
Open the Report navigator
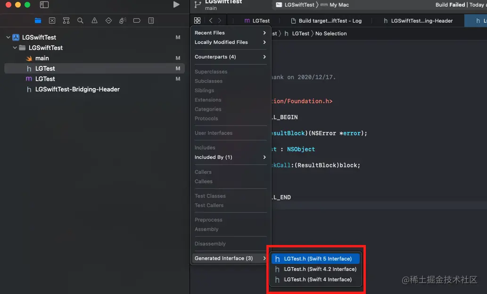[x=151, y=20]
